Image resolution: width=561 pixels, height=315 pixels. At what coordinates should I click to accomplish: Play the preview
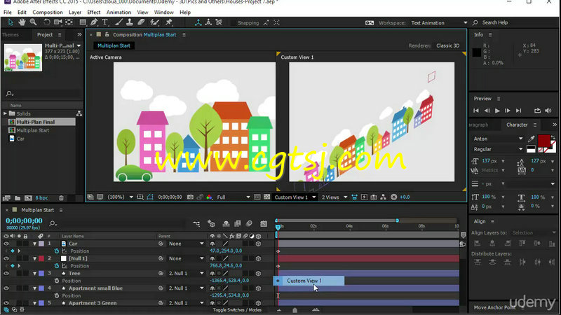497,111
